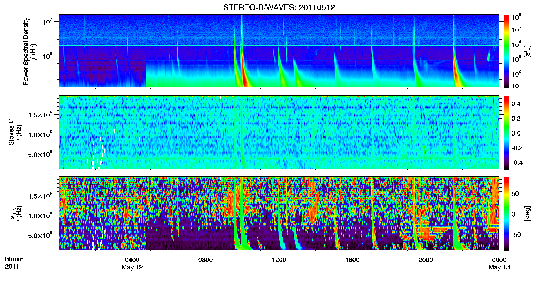The image size is (558, 287).
Task: Click the "hhmm" axis format label
Action: tap(14, 259)
